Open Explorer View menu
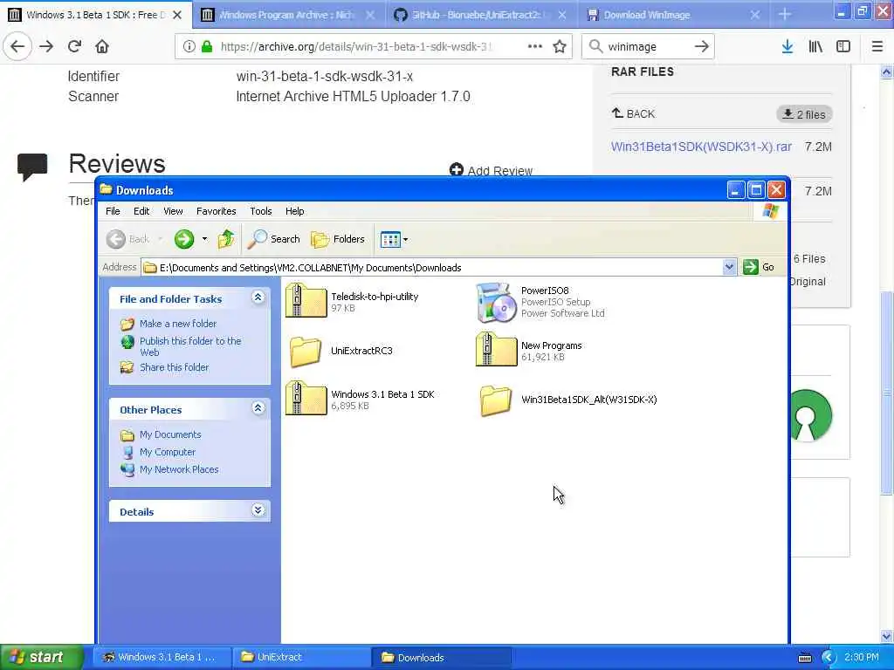 173,211
